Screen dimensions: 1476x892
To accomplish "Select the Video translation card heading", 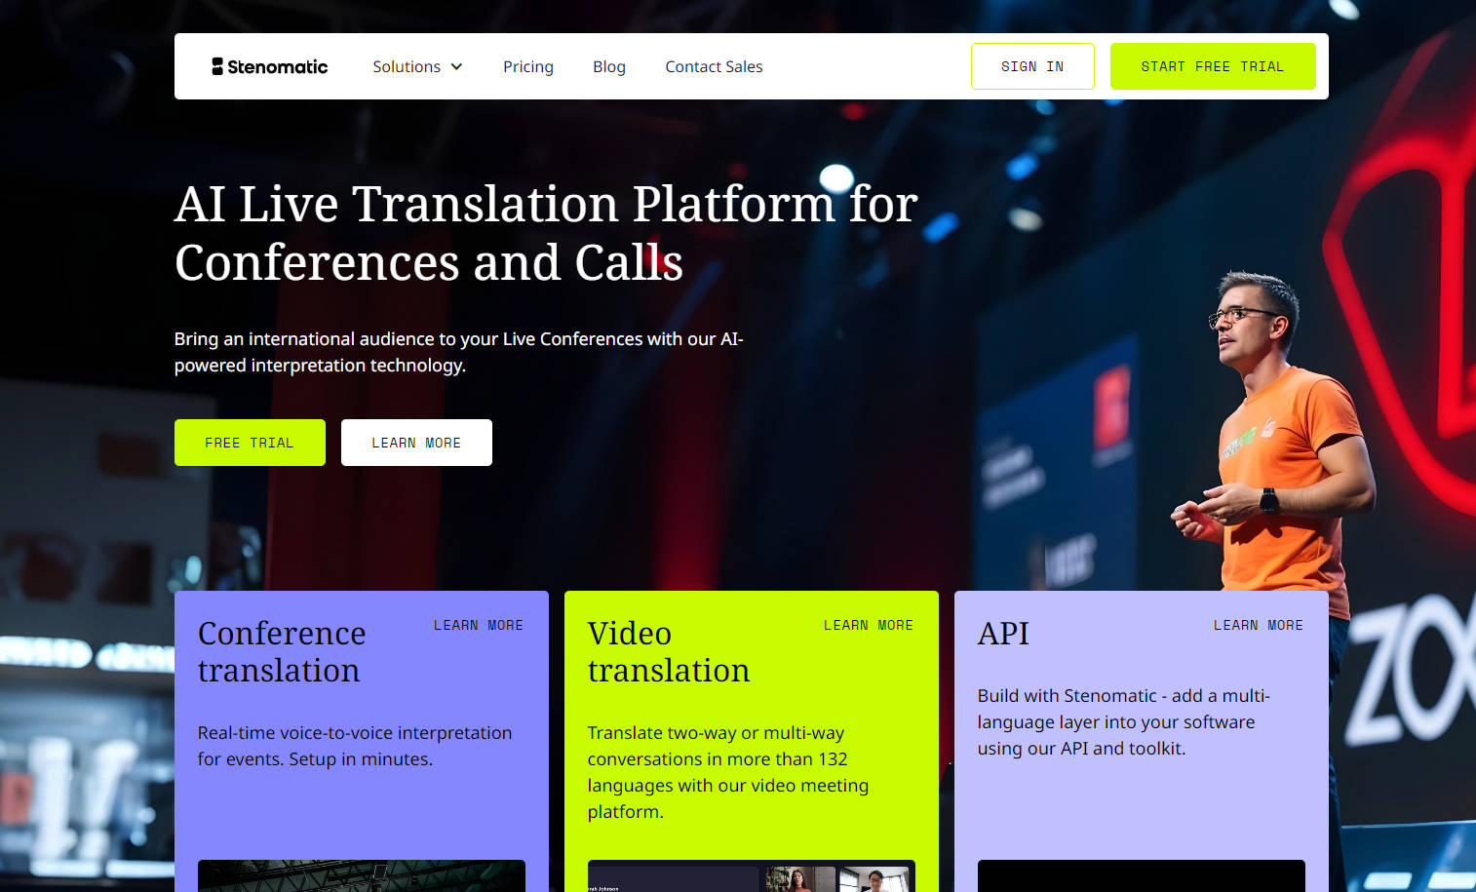I will 669,652.
